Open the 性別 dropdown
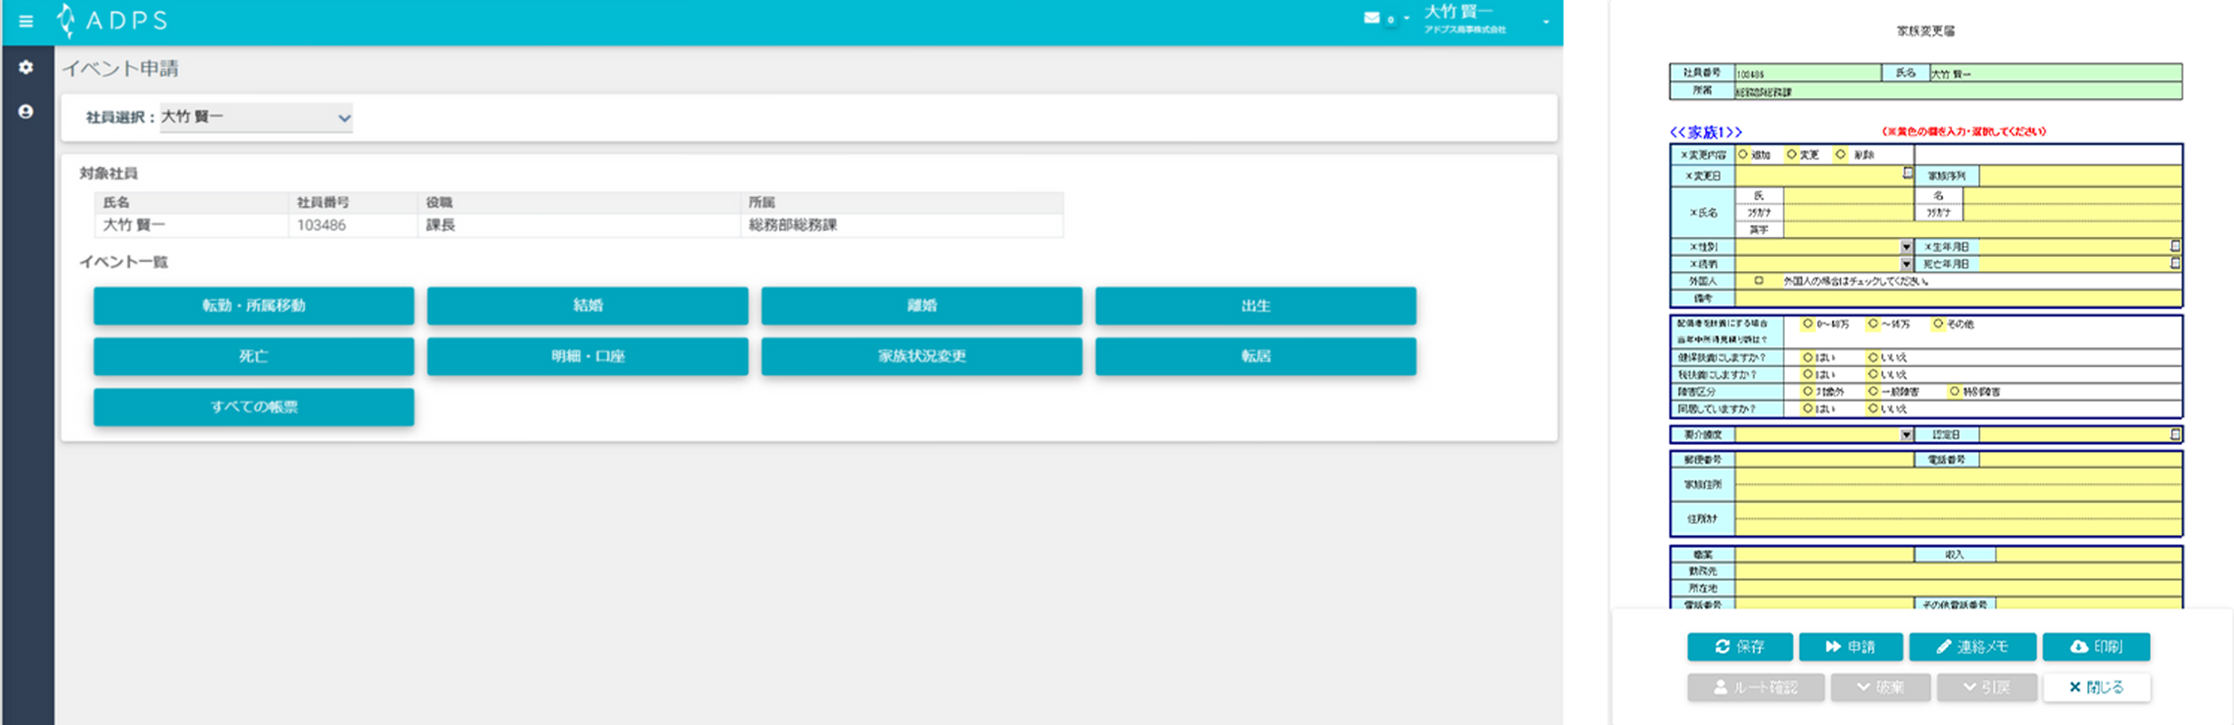The height and width of the screenshot is (725, 2234). [1906, 247]
